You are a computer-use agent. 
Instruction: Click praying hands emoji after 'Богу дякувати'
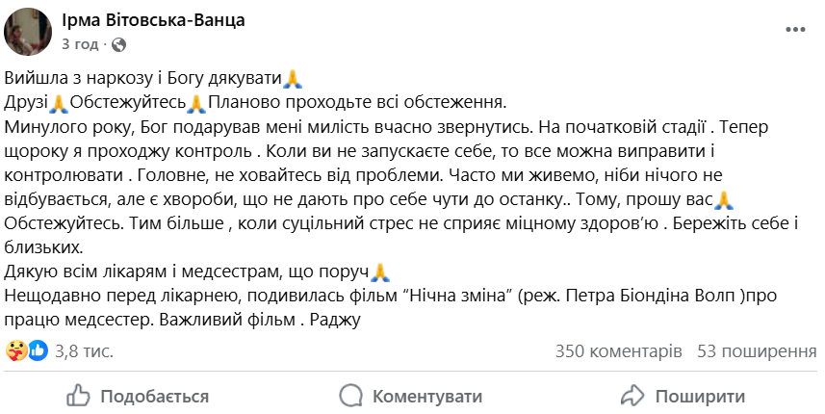(294, 79)
